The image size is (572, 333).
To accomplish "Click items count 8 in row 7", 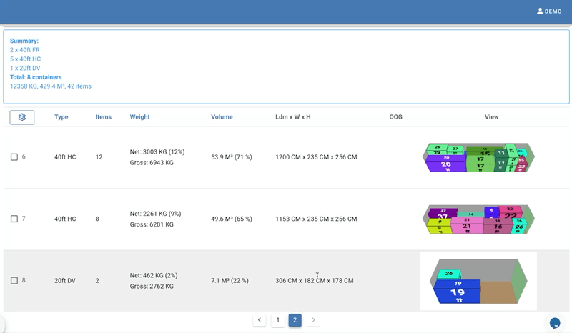I will tap(97, 219).
